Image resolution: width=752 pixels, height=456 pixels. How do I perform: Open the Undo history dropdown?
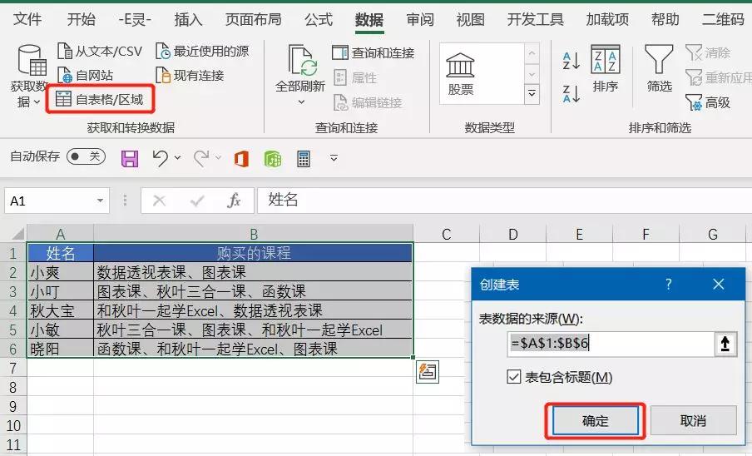[178, 157]
